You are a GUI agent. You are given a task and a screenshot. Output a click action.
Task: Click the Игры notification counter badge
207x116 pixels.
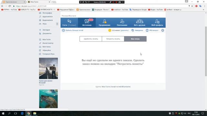pos(57,24)
